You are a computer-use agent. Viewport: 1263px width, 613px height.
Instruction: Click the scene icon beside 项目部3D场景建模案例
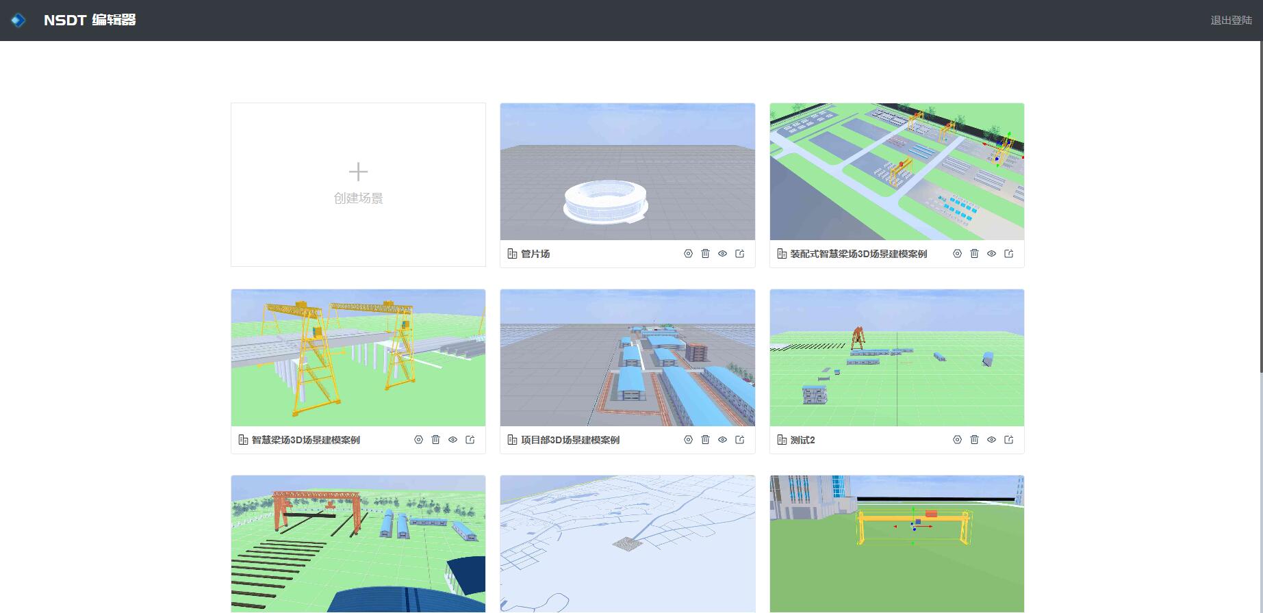click(x=512, y=440)
